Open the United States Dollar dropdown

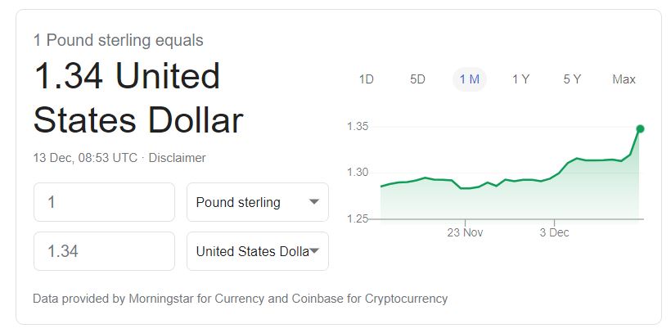click(257, 251)
